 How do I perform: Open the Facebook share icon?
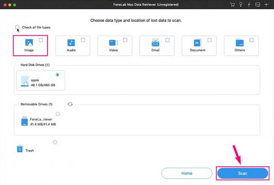[249, 5]
